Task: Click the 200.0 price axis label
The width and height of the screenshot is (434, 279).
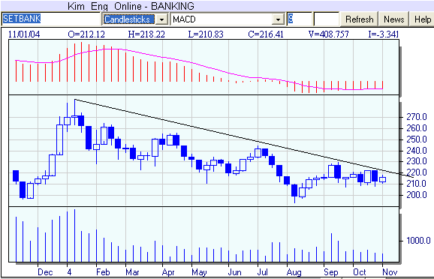Action: (x=417, y=195)
